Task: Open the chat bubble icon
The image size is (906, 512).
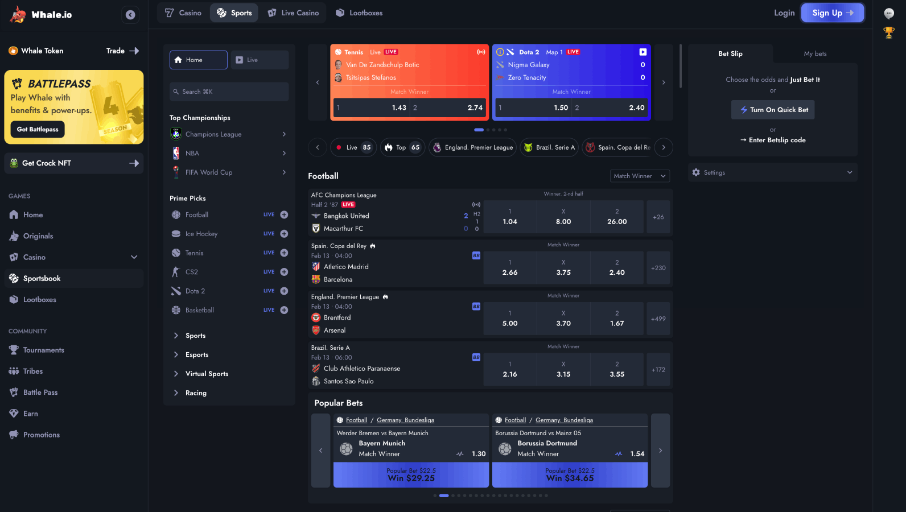Action: pos(889,14)
